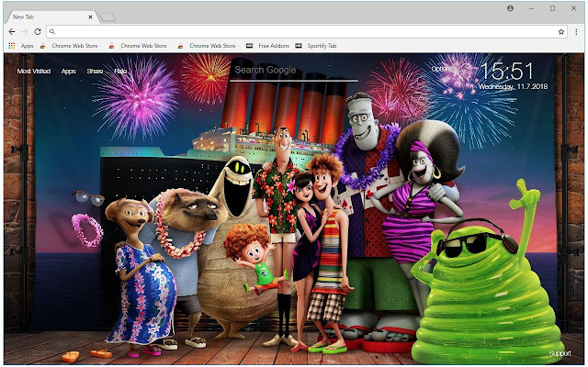The image size is (588, 367).
Task: Open the Share menu
Action: [95, 72]
